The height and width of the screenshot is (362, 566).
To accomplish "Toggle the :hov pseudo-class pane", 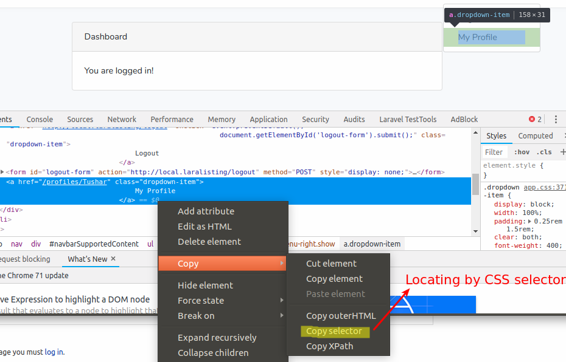I will pos(522,152).
